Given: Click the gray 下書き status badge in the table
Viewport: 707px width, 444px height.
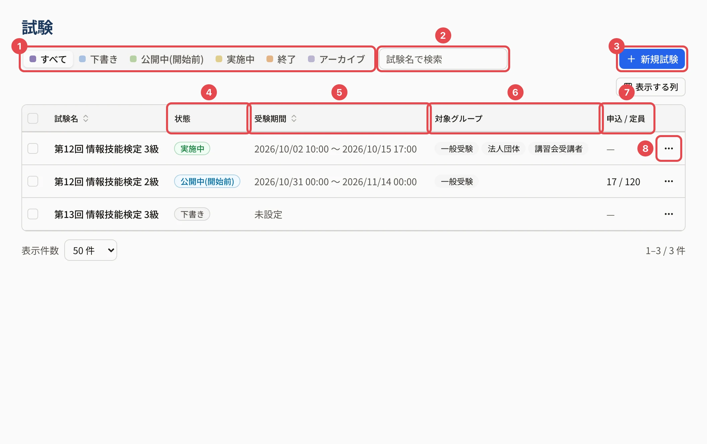Looking at the screenshot, I should tap(192, 214).
